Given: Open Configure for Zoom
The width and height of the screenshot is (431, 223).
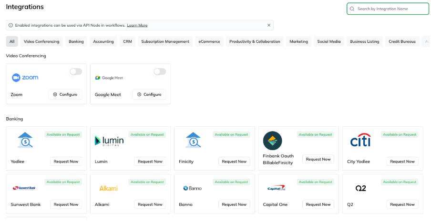Looking at the screenshot, I should coord(65,94).
